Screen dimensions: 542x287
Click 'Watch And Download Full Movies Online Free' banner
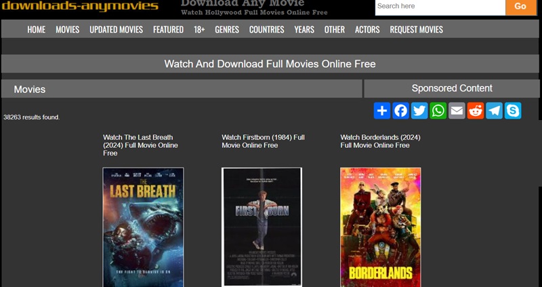pyautogui.click(x=270, y=64)
